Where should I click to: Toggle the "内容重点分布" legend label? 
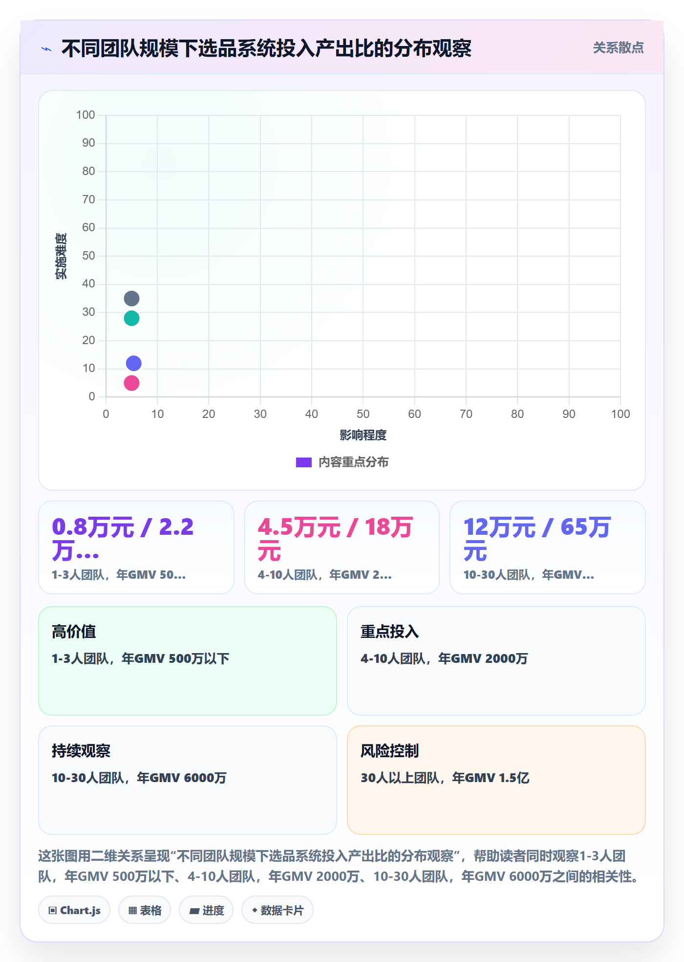[353, 462]
